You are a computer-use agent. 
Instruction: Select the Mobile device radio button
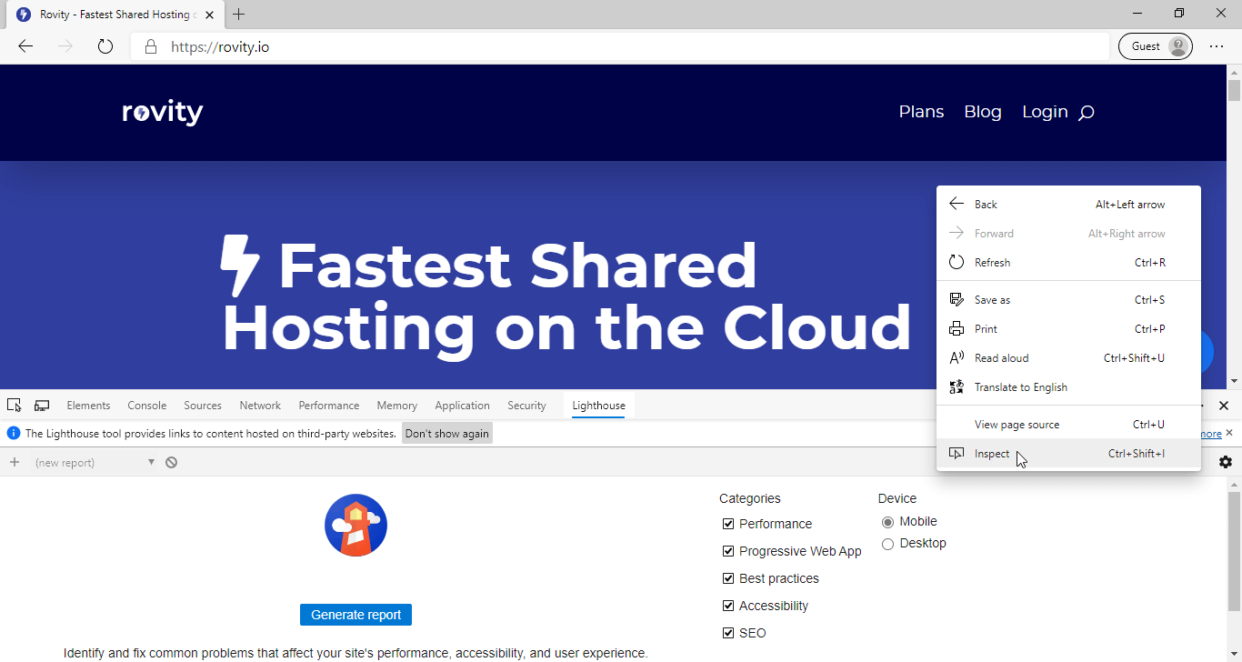coord(888,522)
